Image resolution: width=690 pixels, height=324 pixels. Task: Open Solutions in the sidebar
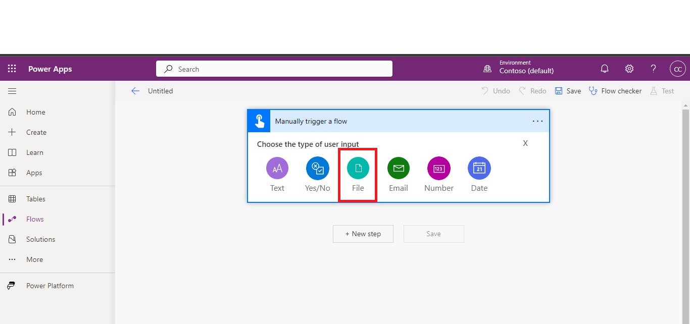(x=40, y=239)
